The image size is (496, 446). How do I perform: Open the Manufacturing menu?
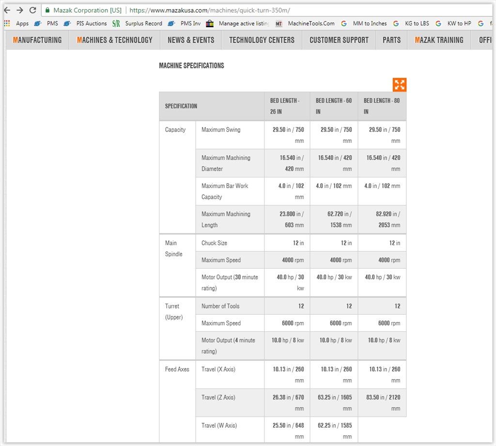click(37, 40)
